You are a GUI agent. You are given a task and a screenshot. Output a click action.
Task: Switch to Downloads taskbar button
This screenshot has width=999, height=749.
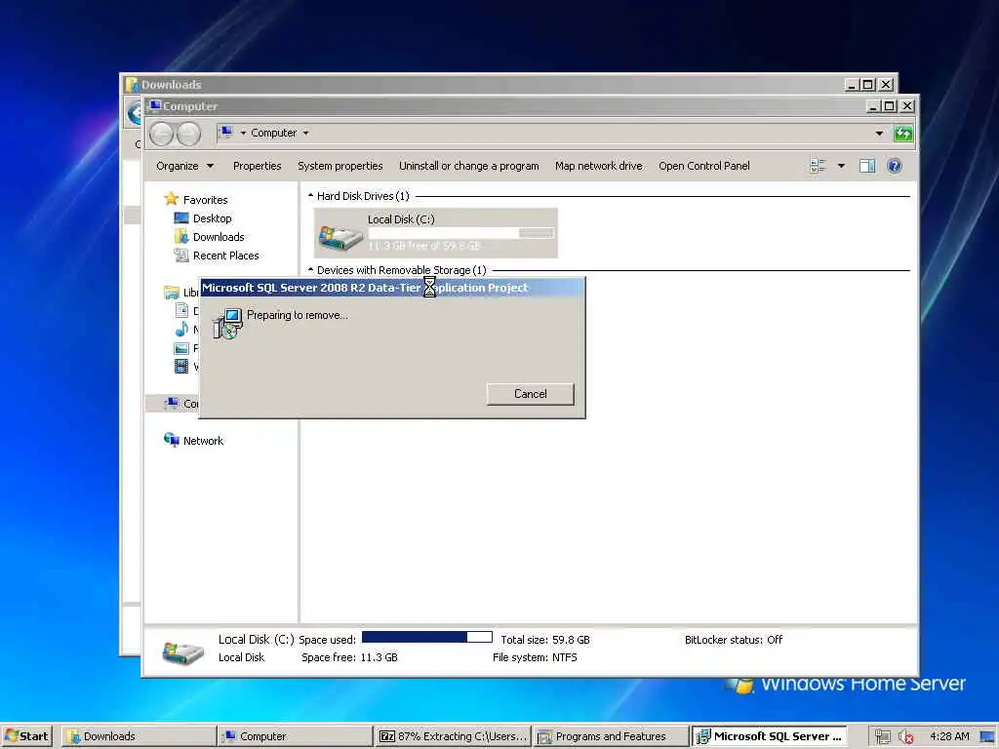(139, 736)
